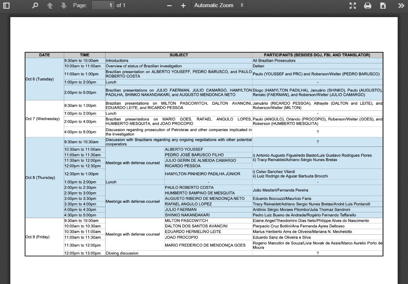Click the 'RAFAEL ANGULO LOPEZ' cell
The height and width of the screenshot is (284, 408).
click(x=208, y=204)
